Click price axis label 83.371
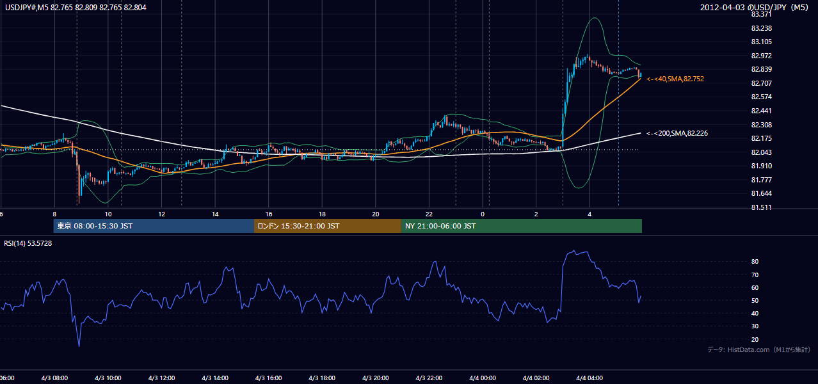The height and width of the screenshot is (384, 818). click(761, 14)
